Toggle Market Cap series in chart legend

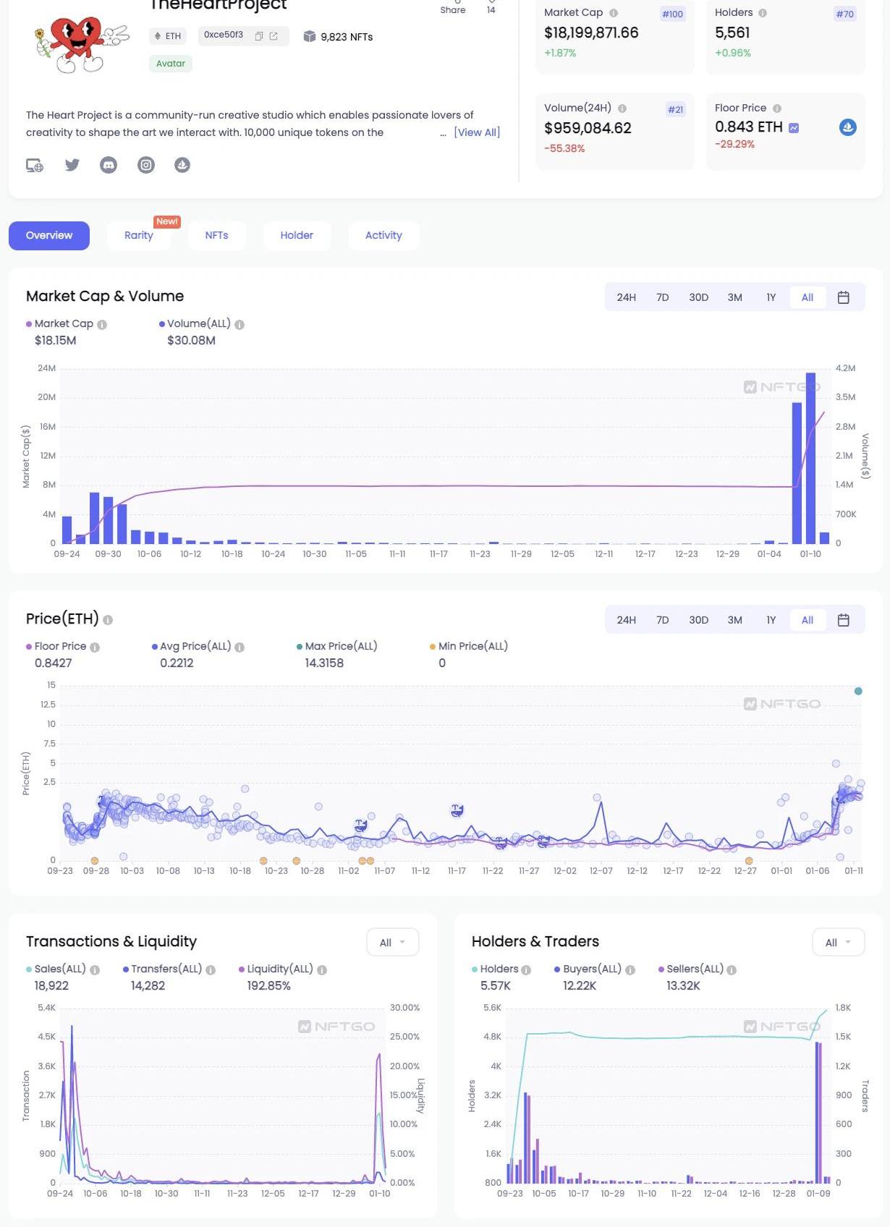coord(63,324)
